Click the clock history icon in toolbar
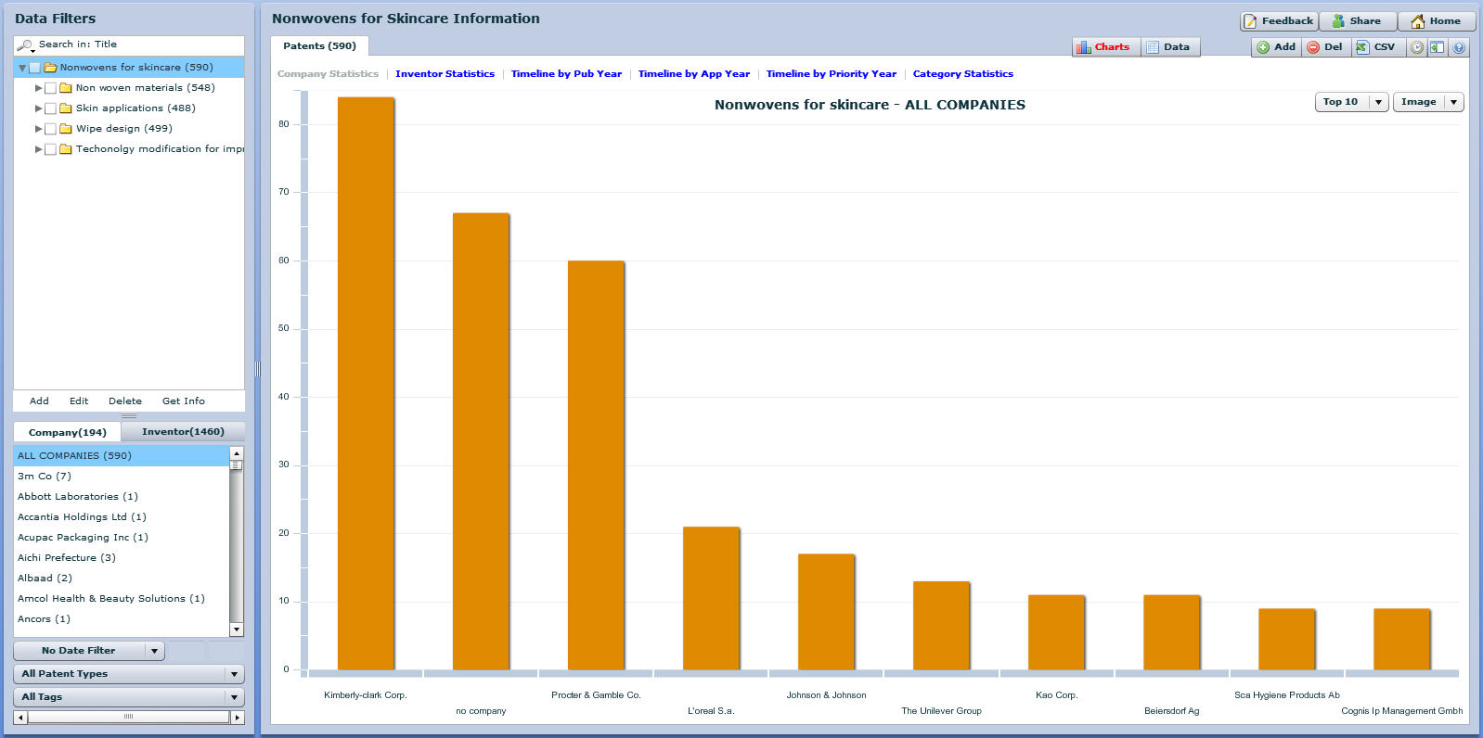 click(x=1417, y=47)
